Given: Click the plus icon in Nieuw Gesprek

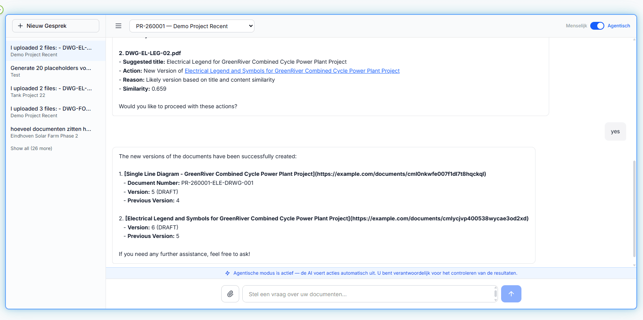Looking at the screenshot, I should (x=20, y=26).
